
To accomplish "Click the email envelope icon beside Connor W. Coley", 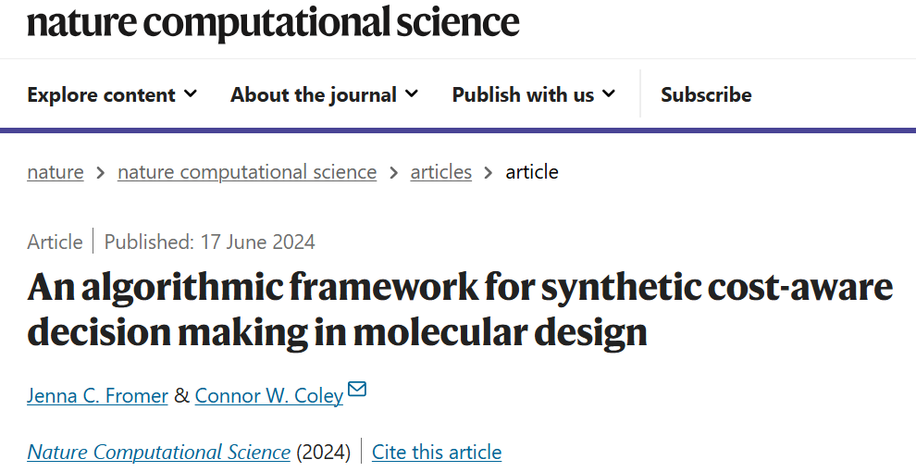I will [357, 390].
